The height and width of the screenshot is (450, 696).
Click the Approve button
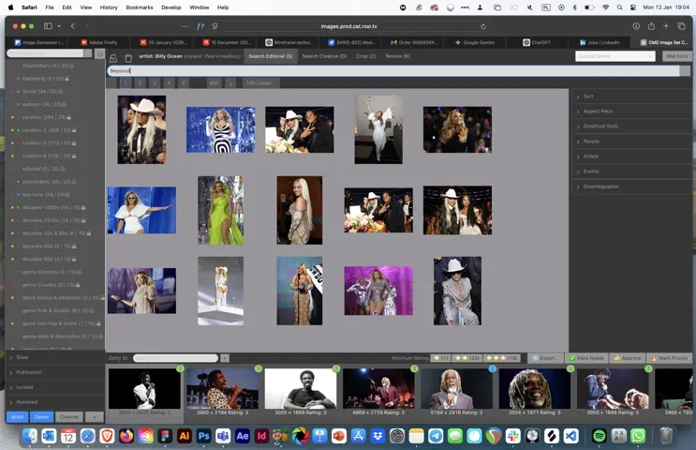click(x=629, y=358)
